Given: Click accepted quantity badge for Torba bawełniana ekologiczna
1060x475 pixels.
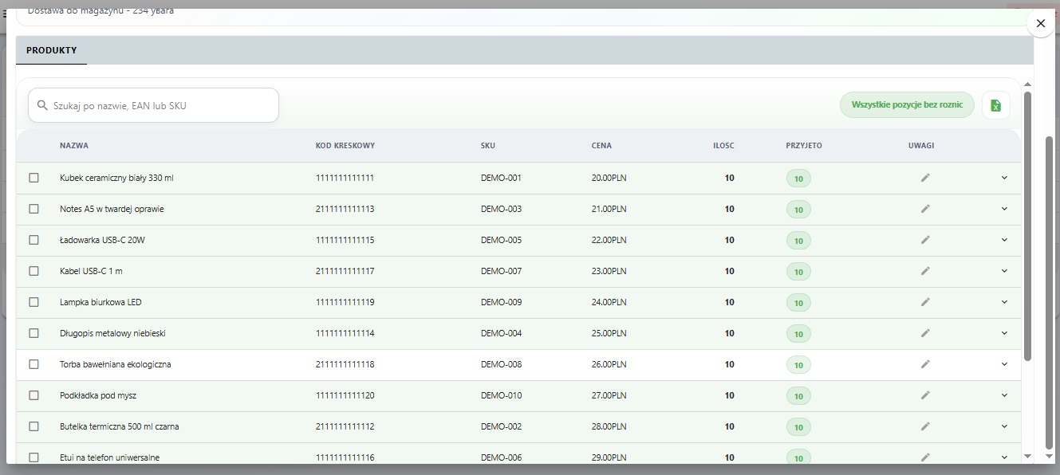Looking at the screenshot, I should click(x=798, y=365).
